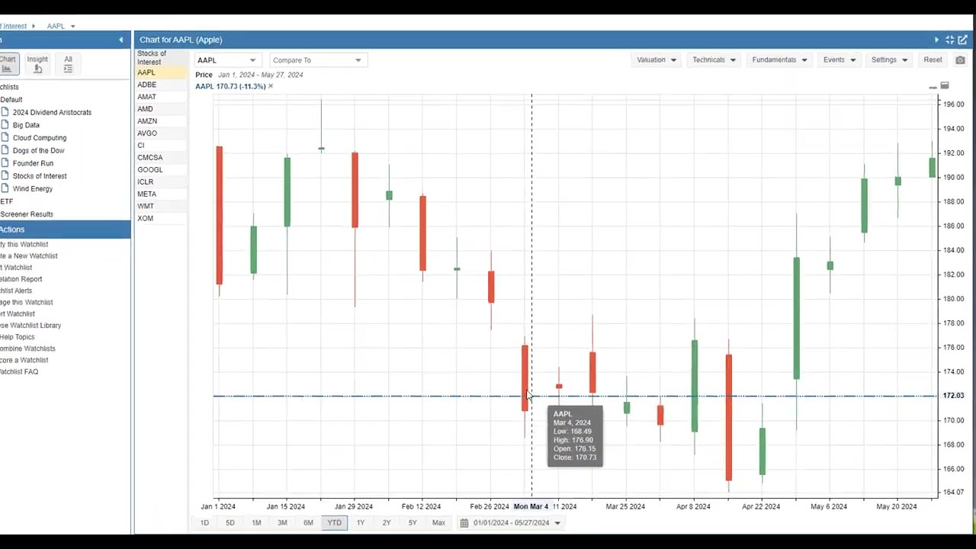Click the collapse/shrink chart icon in header
The height and width of the screenshot is (549, 976).
coord(950,40)
